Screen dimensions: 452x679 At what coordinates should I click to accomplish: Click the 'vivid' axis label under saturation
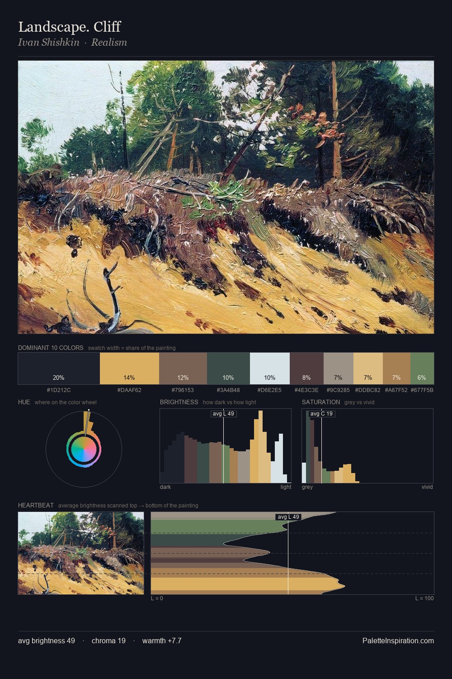[x=427, y=487]
